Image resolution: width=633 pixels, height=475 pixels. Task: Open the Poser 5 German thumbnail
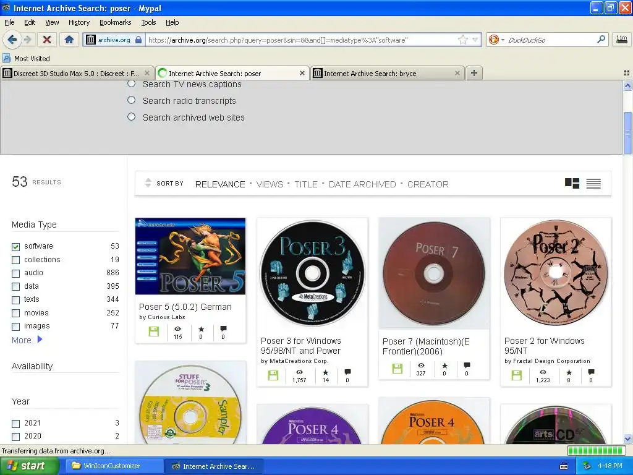(190, 256)
